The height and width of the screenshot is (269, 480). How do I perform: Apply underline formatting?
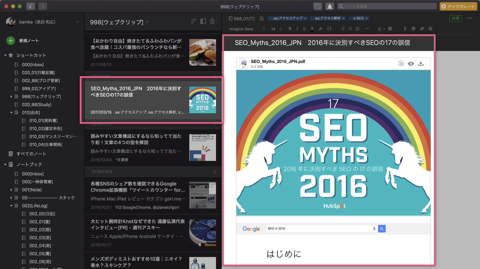click(304, 29)
